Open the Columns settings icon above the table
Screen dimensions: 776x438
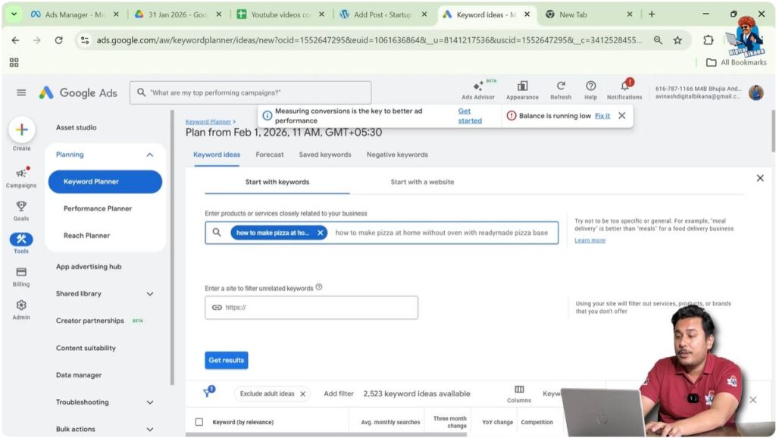point(519,390)
